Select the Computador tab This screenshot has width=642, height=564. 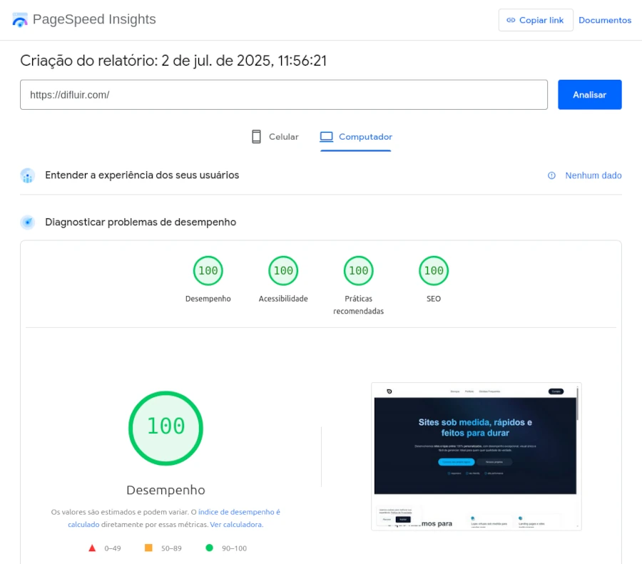pos(356,137)
